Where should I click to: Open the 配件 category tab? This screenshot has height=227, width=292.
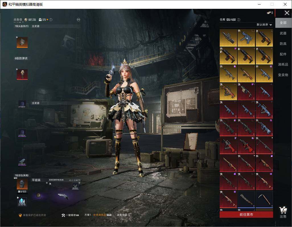pos(283,54)
